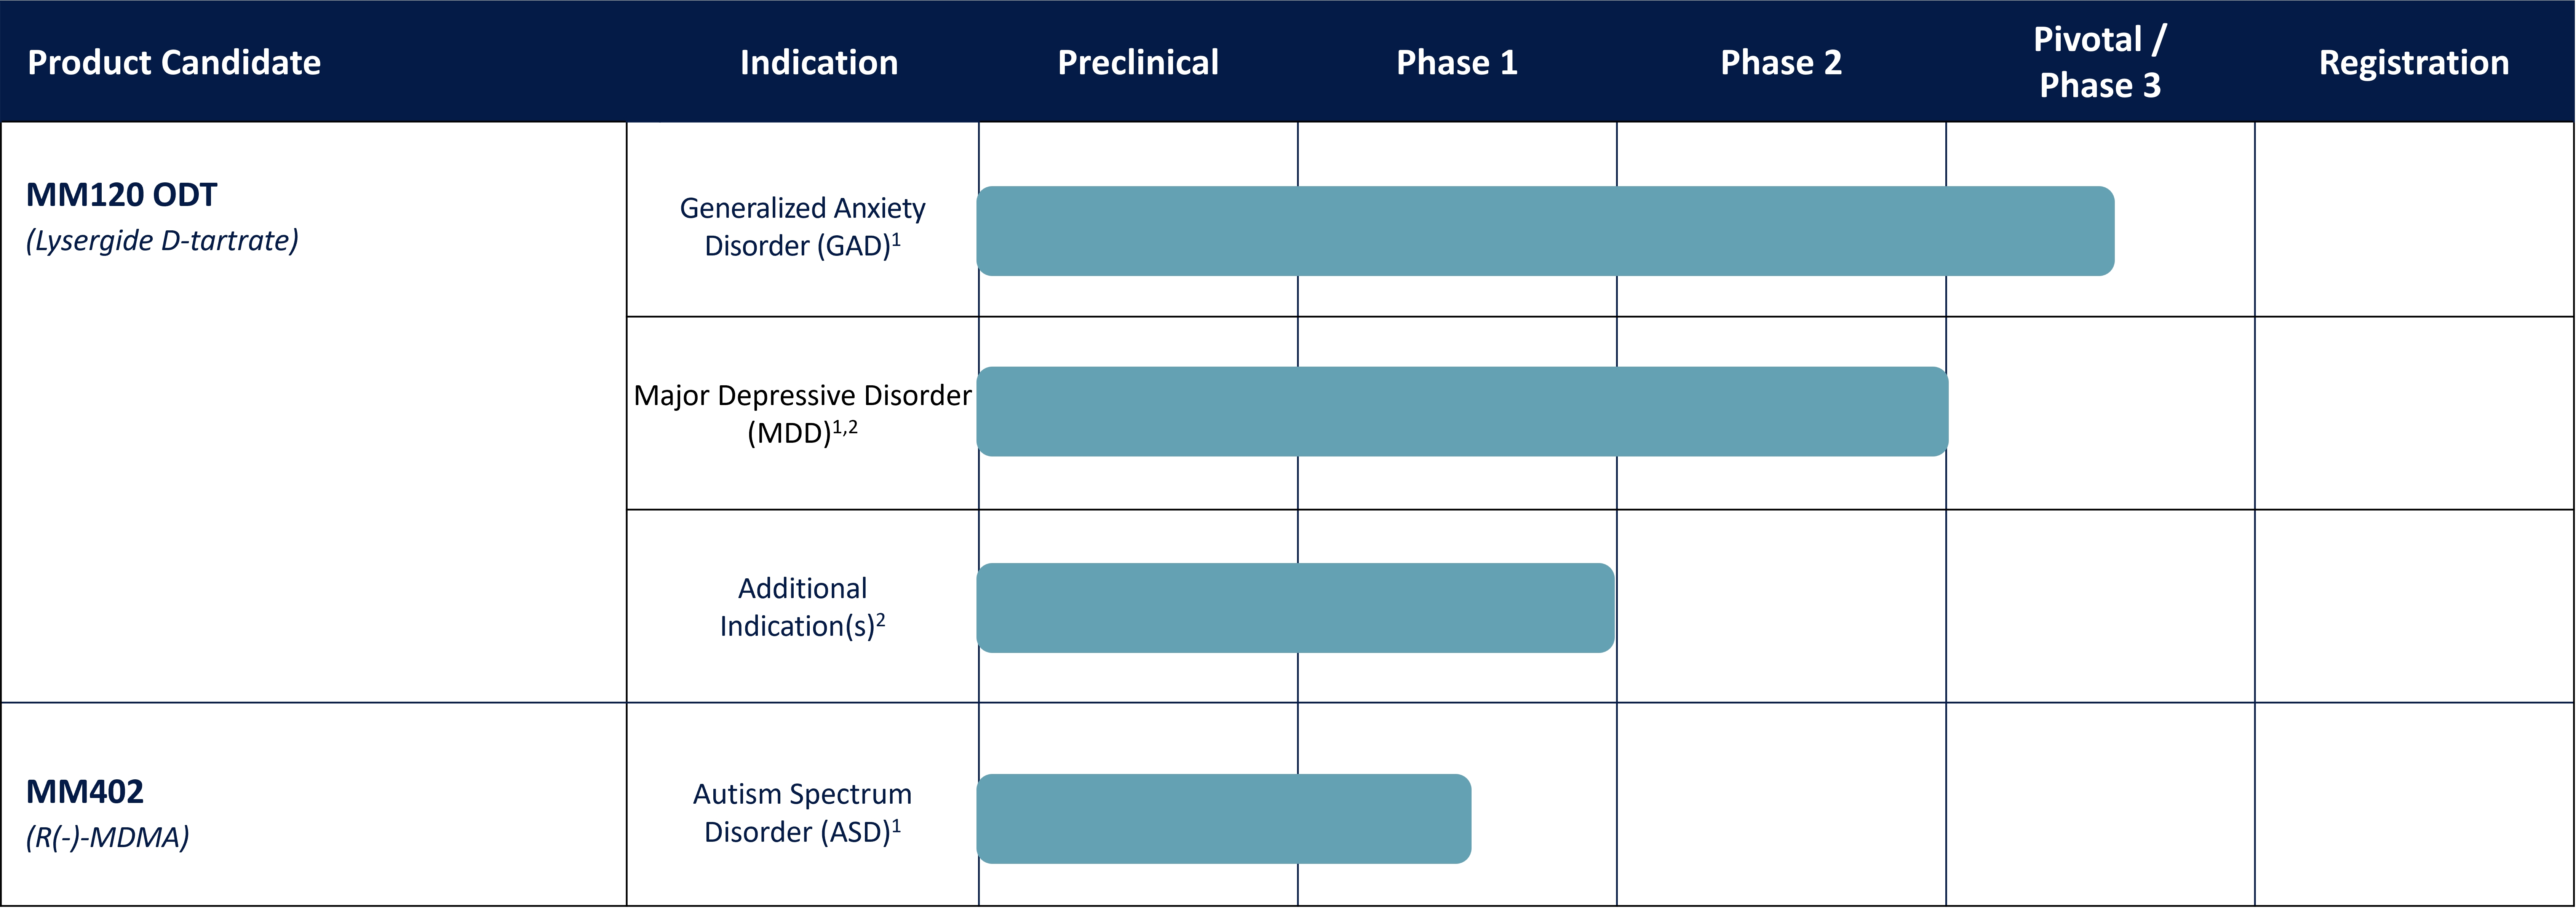
Task: Select the Lysergide D-tartrate subtitle
Action: coord(162,241)
